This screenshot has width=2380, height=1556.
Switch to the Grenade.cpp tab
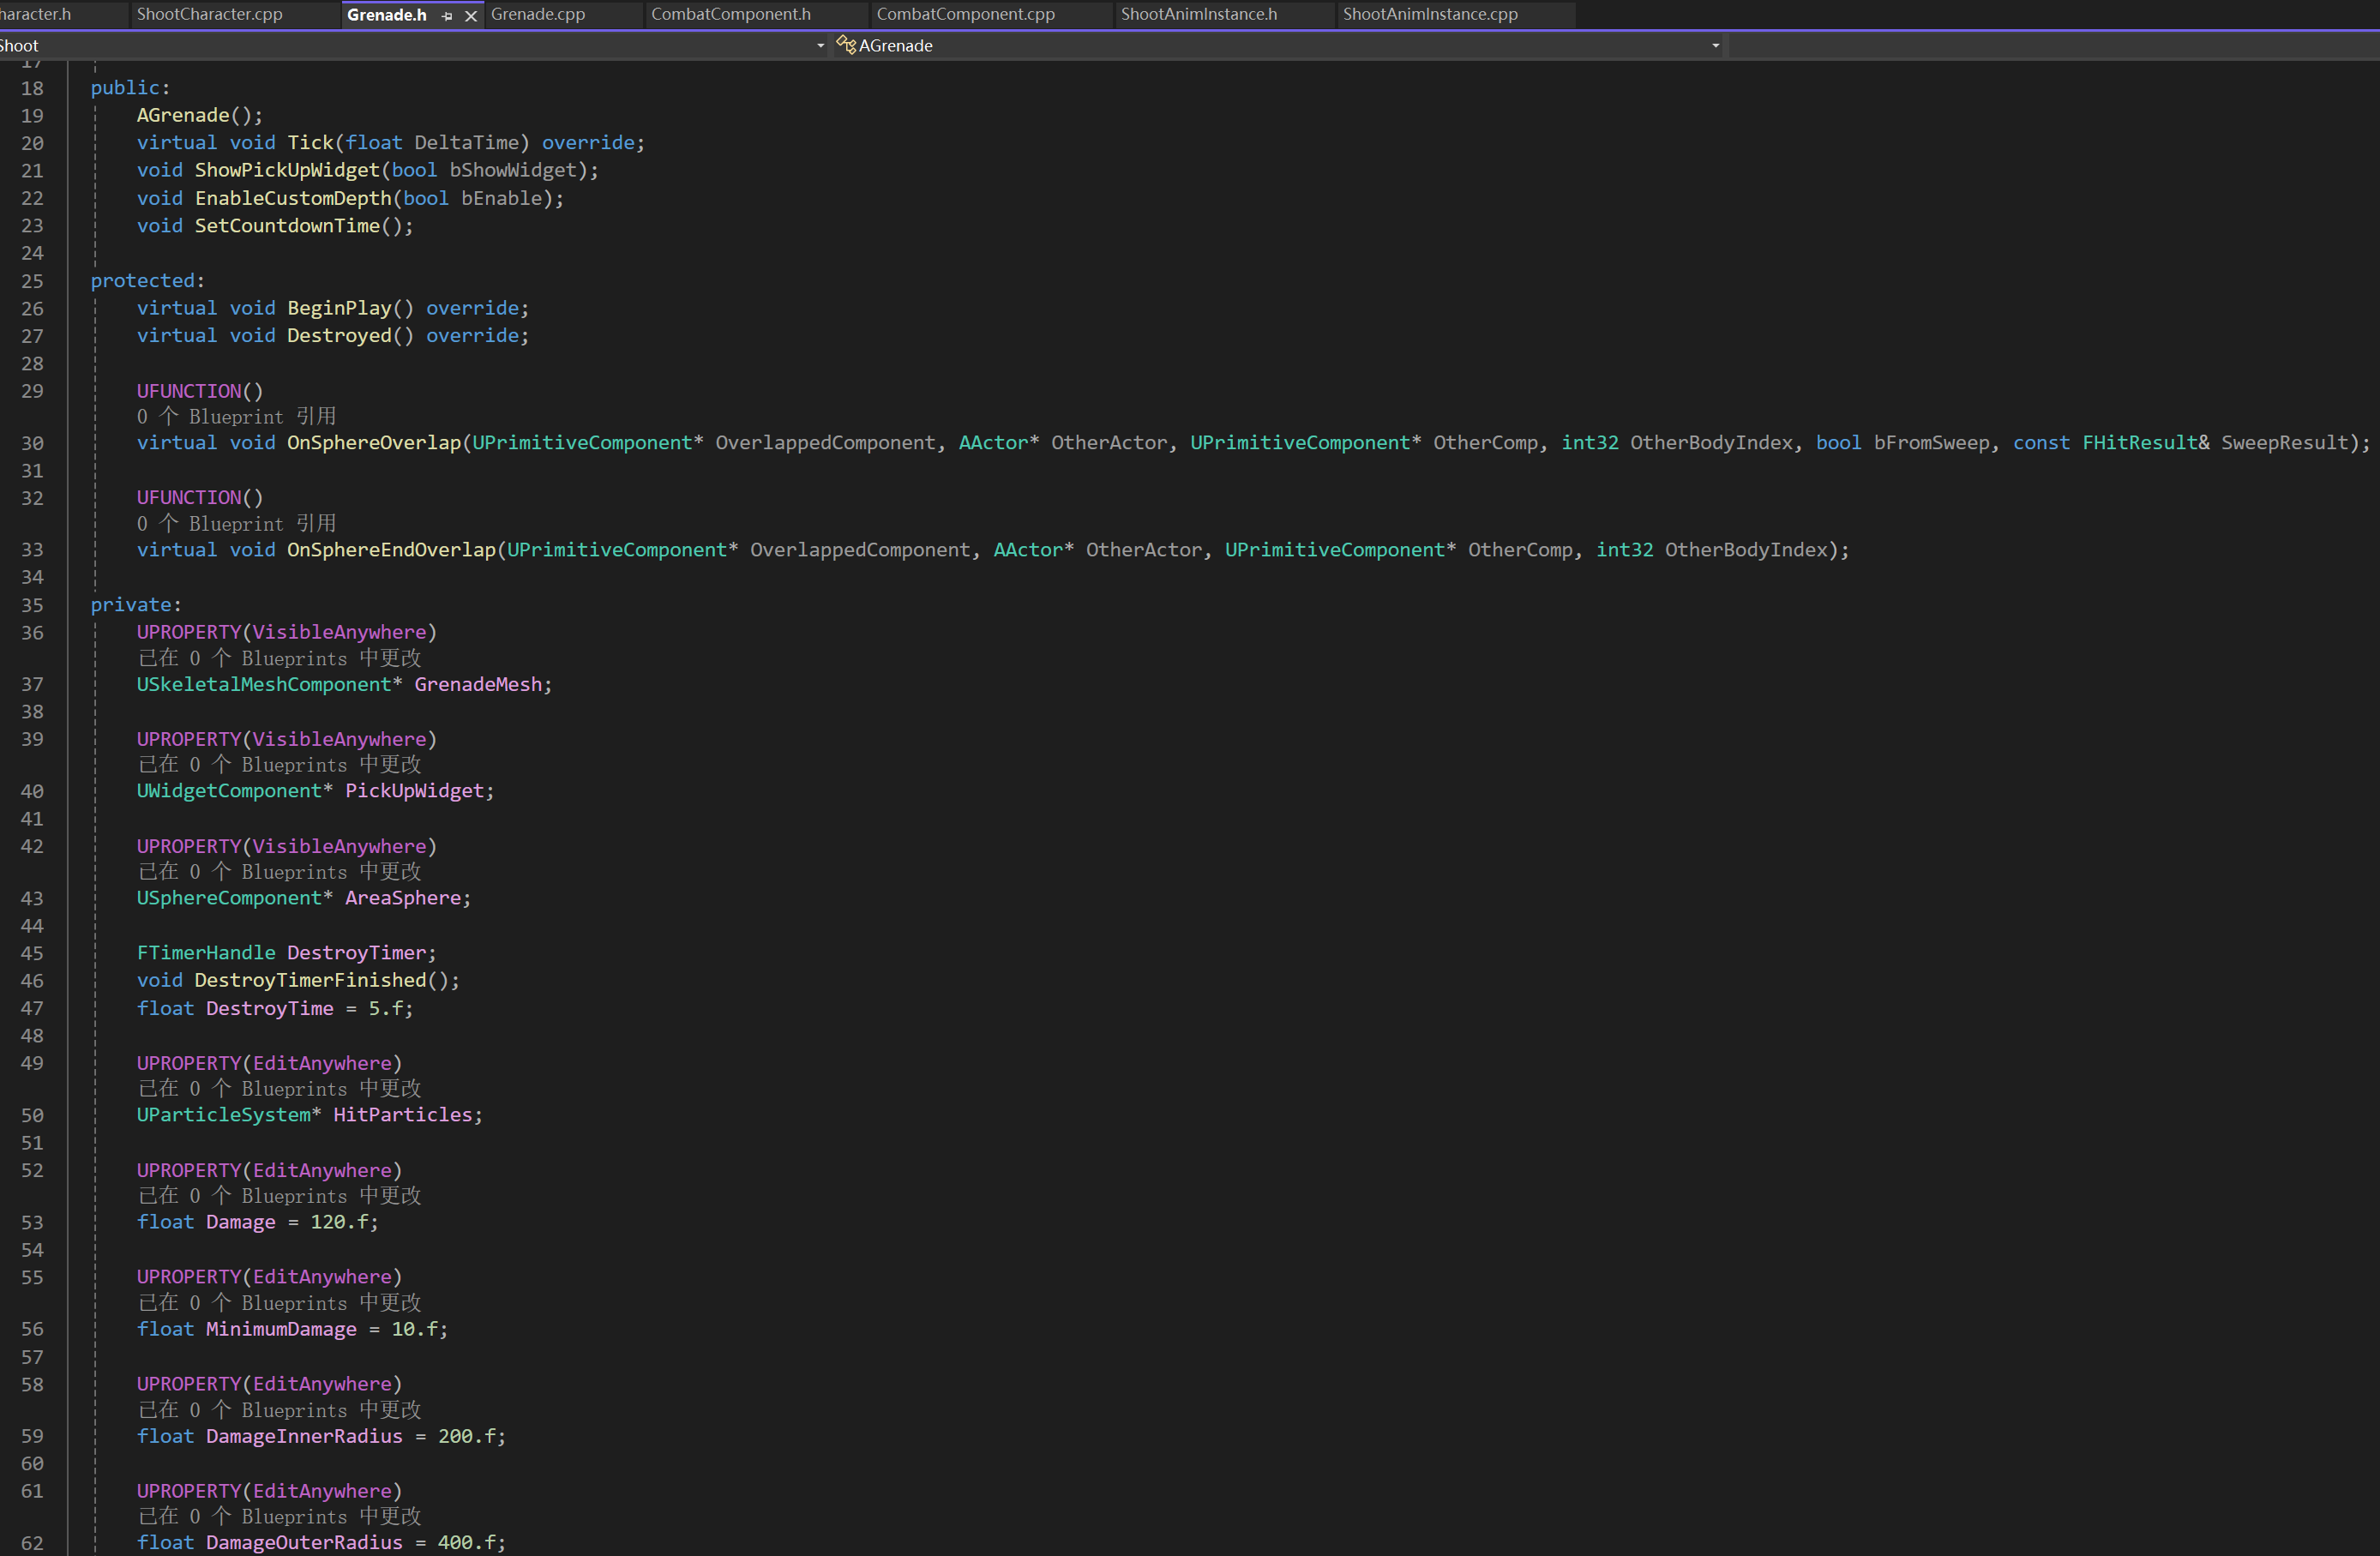(538, 14)
